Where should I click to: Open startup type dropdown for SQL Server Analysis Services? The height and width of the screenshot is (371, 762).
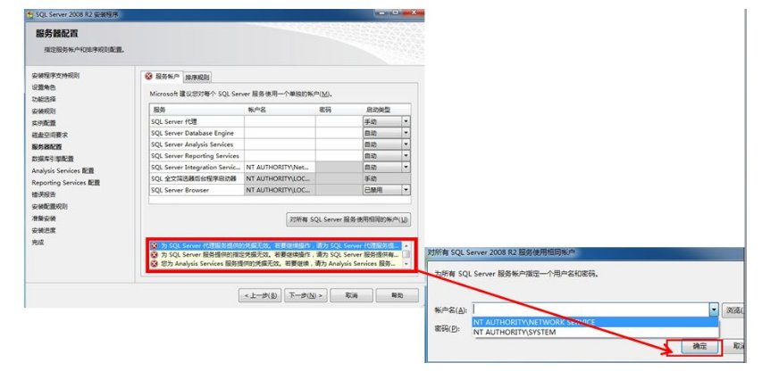[x=406, y=144]
